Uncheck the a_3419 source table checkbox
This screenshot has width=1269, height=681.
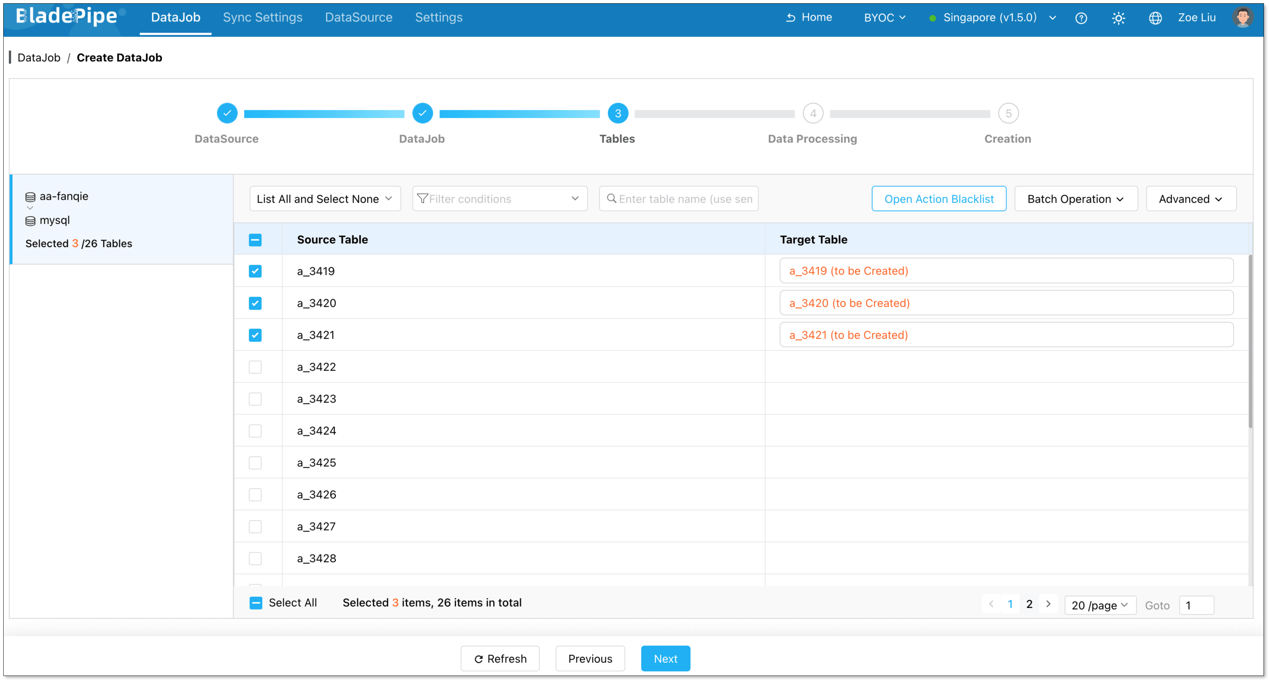(255, 271)
